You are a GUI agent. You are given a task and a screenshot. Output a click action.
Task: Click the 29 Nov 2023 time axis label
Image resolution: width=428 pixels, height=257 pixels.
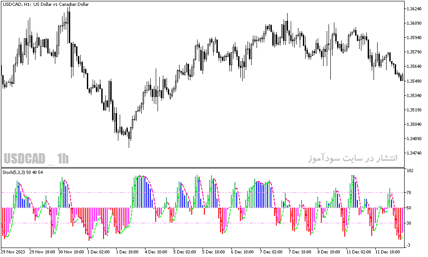tap(13, 252)
